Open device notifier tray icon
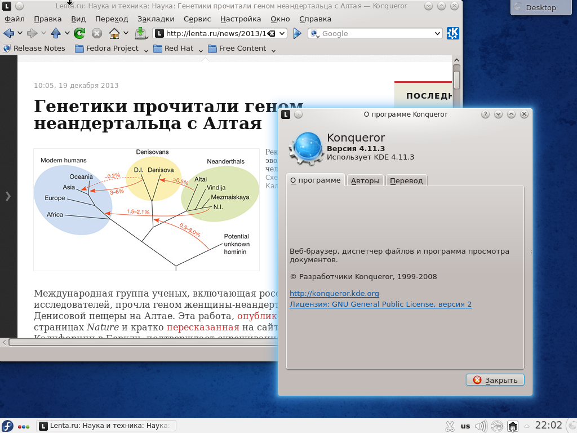Image resolution: width=577 pixels, height=433 pixels. point(513,426)
